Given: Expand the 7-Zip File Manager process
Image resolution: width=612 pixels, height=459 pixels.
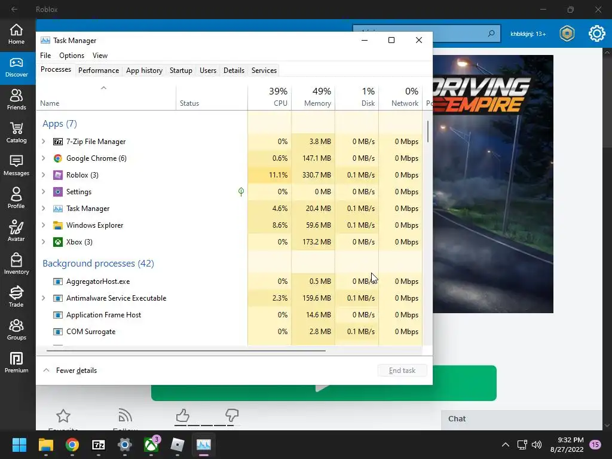Looking at the screenshot, I should (x=43, y=141).
